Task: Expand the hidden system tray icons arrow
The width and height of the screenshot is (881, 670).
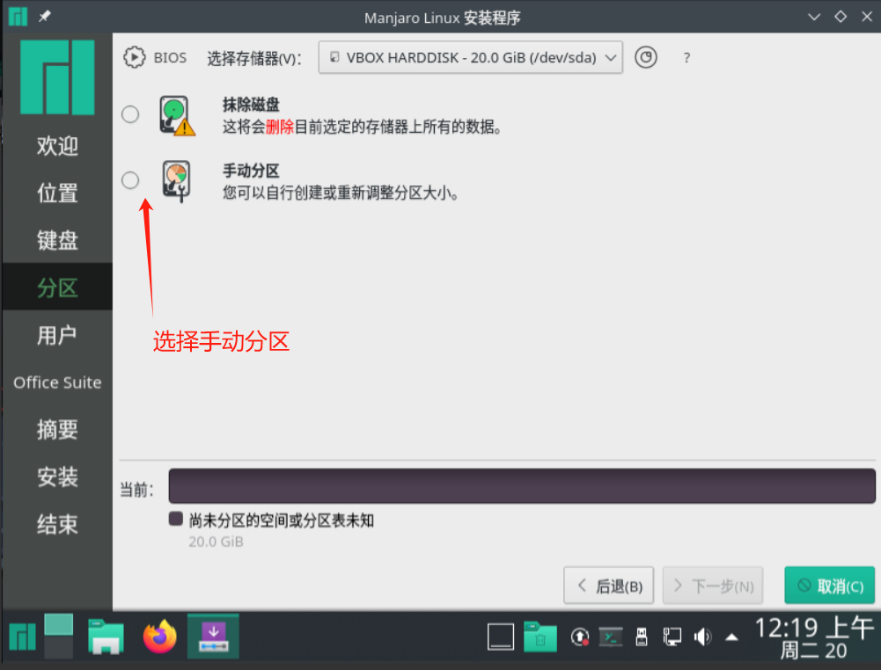Action: [731, 636]
